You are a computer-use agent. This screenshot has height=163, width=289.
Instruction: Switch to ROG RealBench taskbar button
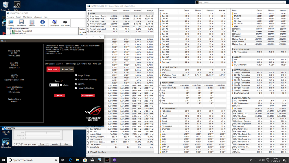[x=107, y=160]
